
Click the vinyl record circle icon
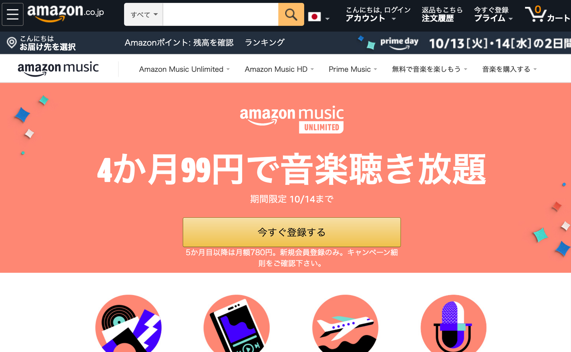[x=128, y=323]
